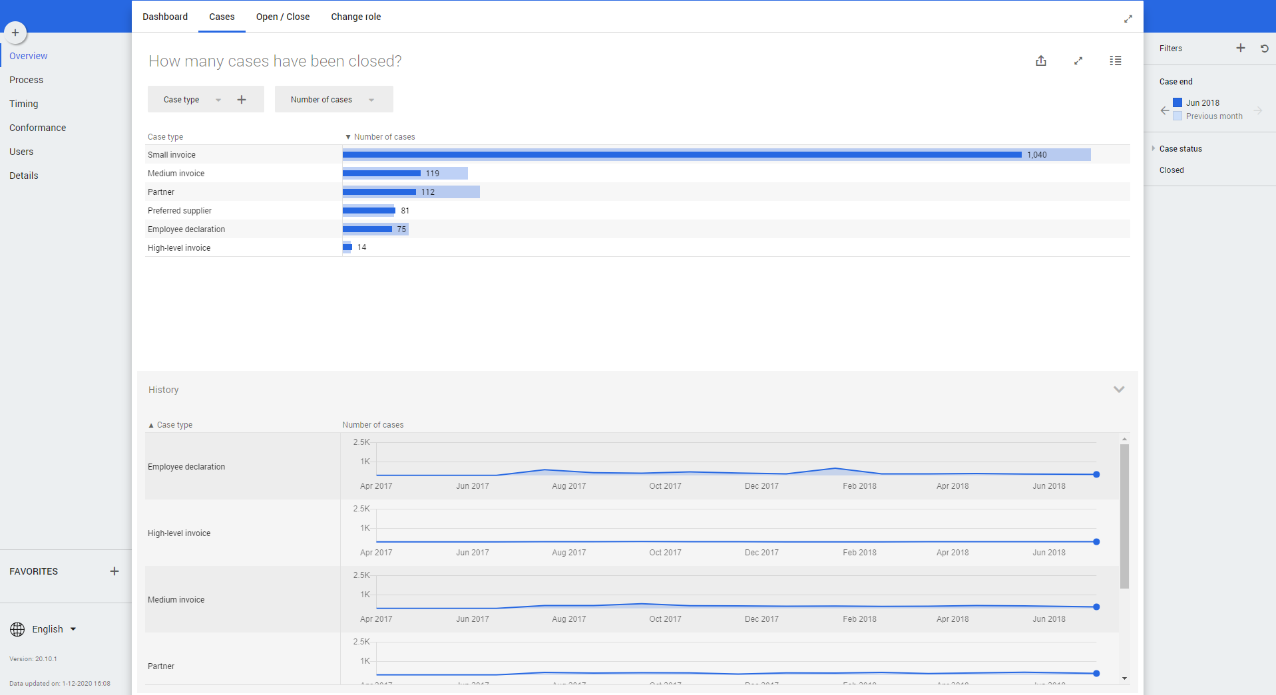The image size is (1276, 695).
Task: Add a favorite using plus icon
Action: coord(114,571)
